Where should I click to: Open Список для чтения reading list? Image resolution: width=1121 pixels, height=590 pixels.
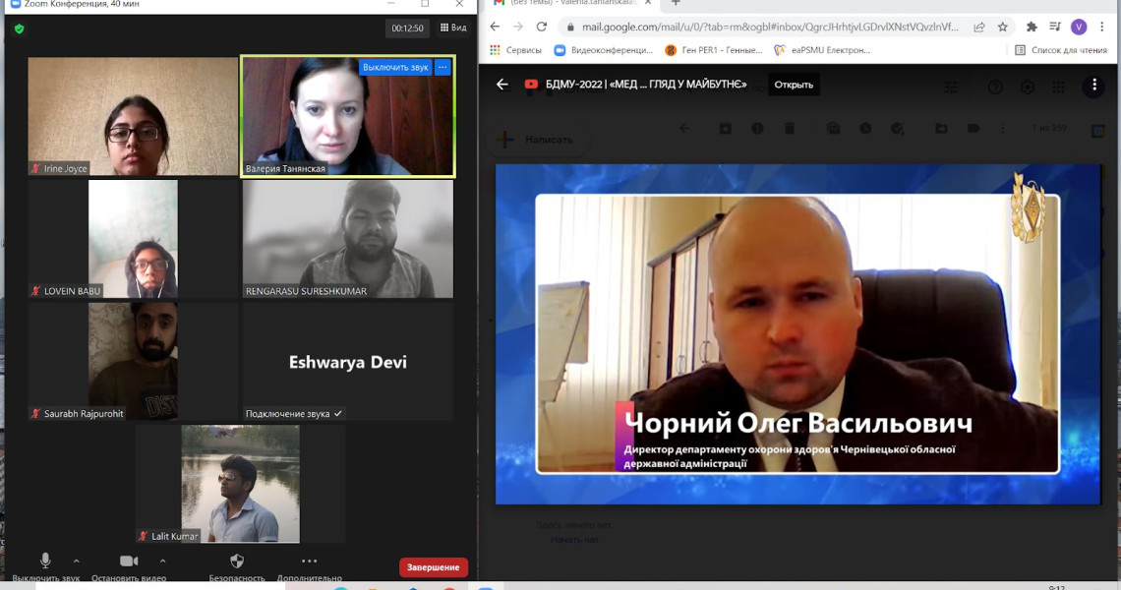point(1061,50)
